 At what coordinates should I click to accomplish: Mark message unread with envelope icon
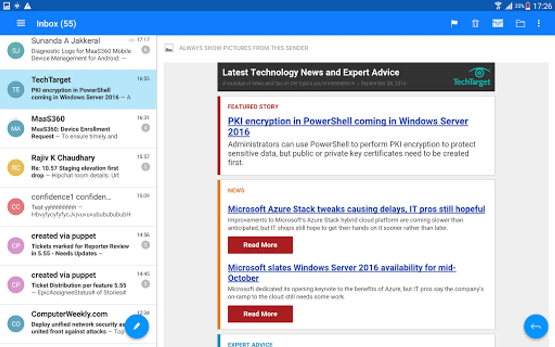498,24
